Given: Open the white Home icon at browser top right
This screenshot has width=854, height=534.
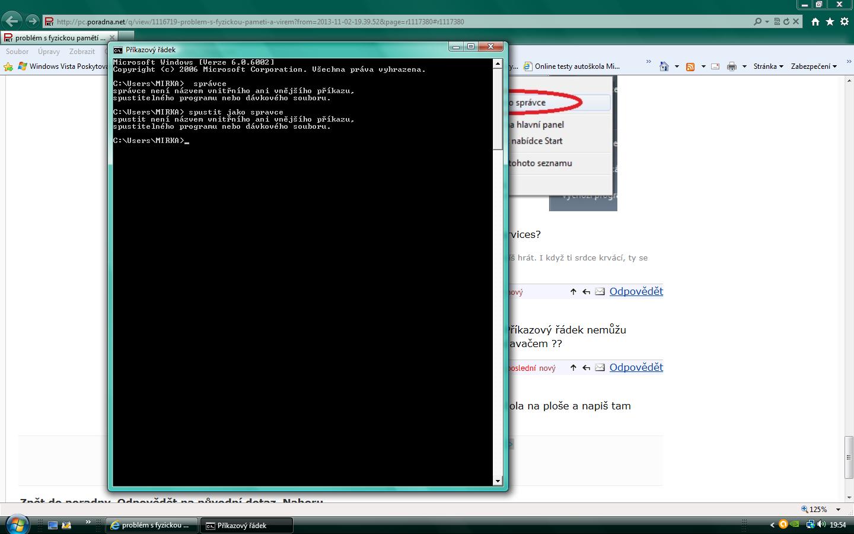Looking at the screenshot, I should pos(815,21).
